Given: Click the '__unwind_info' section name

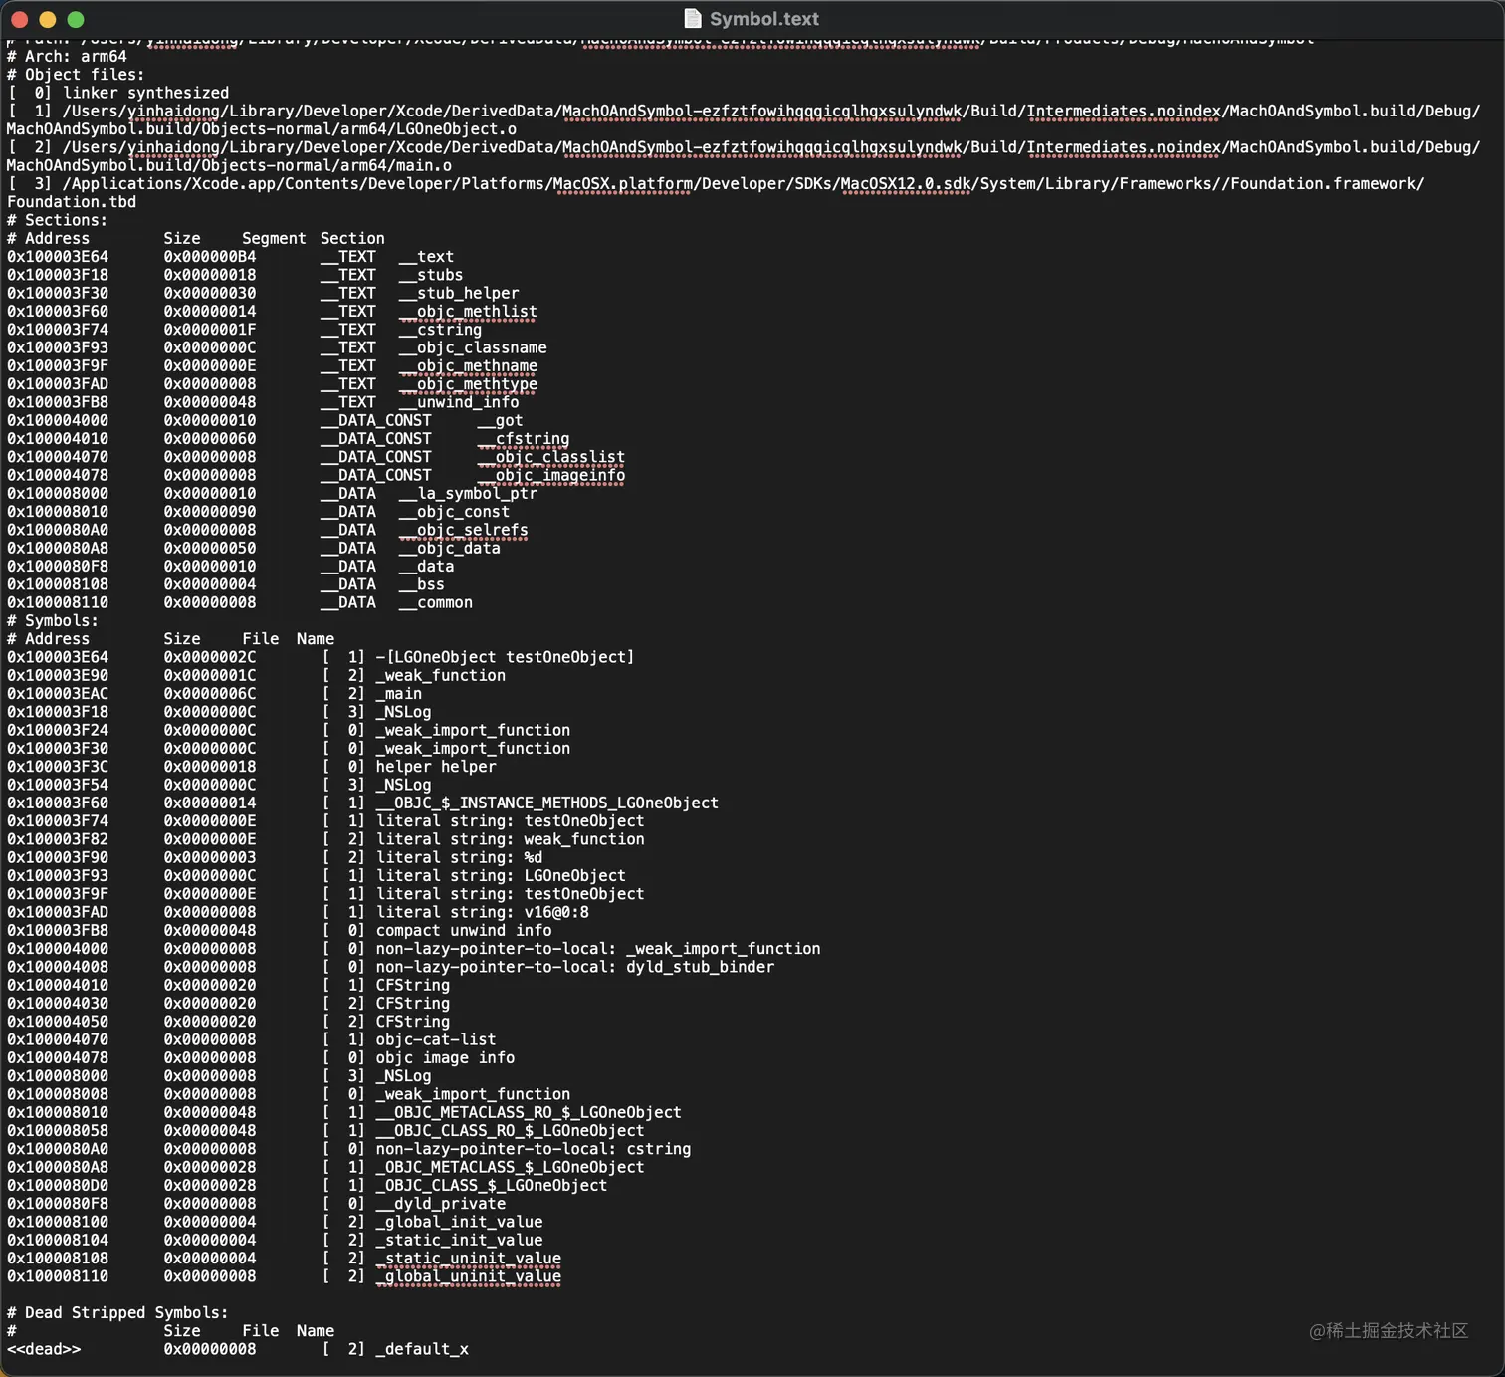Looking at the screenshot, I should 459,402.
